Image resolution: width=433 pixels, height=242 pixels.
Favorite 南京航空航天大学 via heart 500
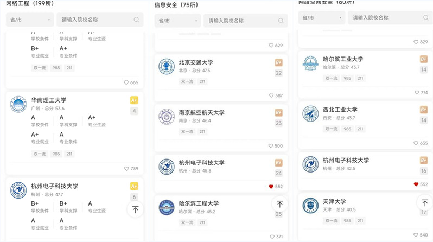[271, 146]
